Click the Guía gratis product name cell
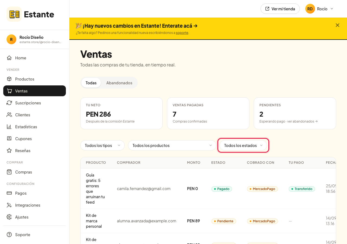Screen dimensions: 347x244 (x=95, y=189)
